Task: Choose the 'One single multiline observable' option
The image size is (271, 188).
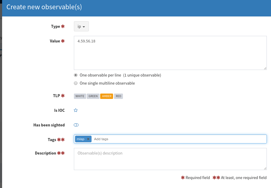Action: pos(76,83)
